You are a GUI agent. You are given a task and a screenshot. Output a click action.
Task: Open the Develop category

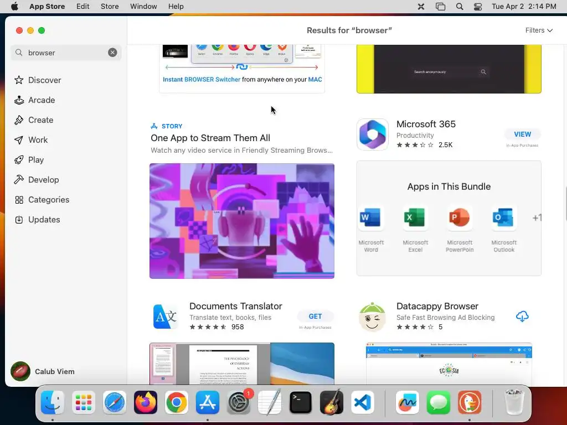37,180
